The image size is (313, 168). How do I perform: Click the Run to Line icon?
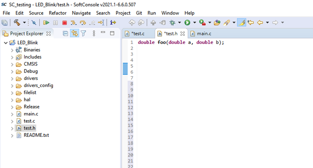(x=101, y=23)
